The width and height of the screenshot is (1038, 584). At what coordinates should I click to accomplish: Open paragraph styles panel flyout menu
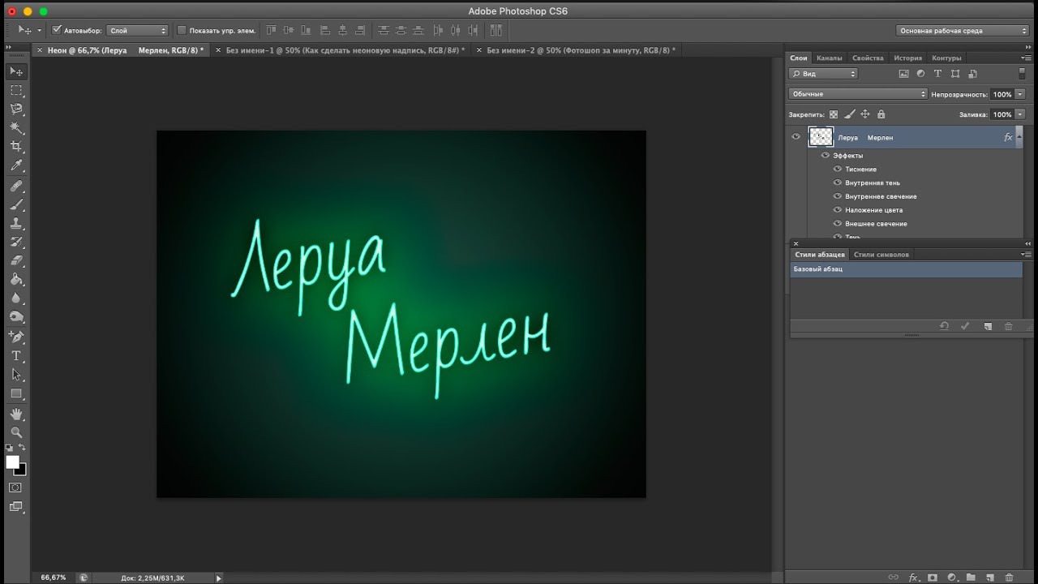tap(1026, 254)
